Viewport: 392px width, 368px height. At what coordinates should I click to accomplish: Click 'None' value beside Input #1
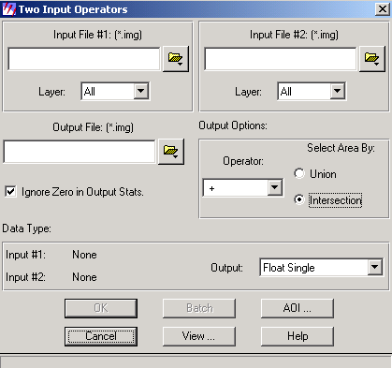(84, 255)
